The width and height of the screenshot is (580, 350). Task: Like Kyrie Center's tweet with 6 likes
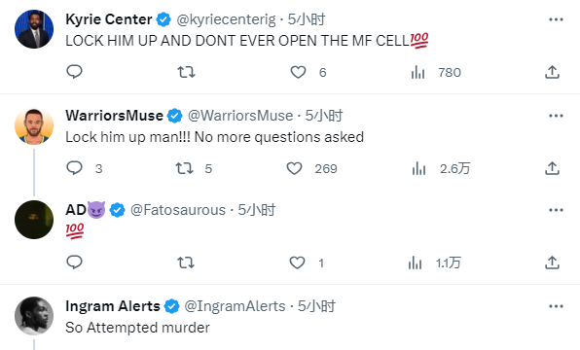click(308, 72)
